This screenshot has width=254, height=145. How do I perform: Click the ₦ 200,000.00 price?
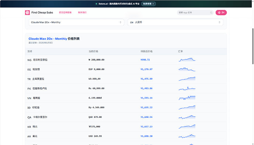96,60
